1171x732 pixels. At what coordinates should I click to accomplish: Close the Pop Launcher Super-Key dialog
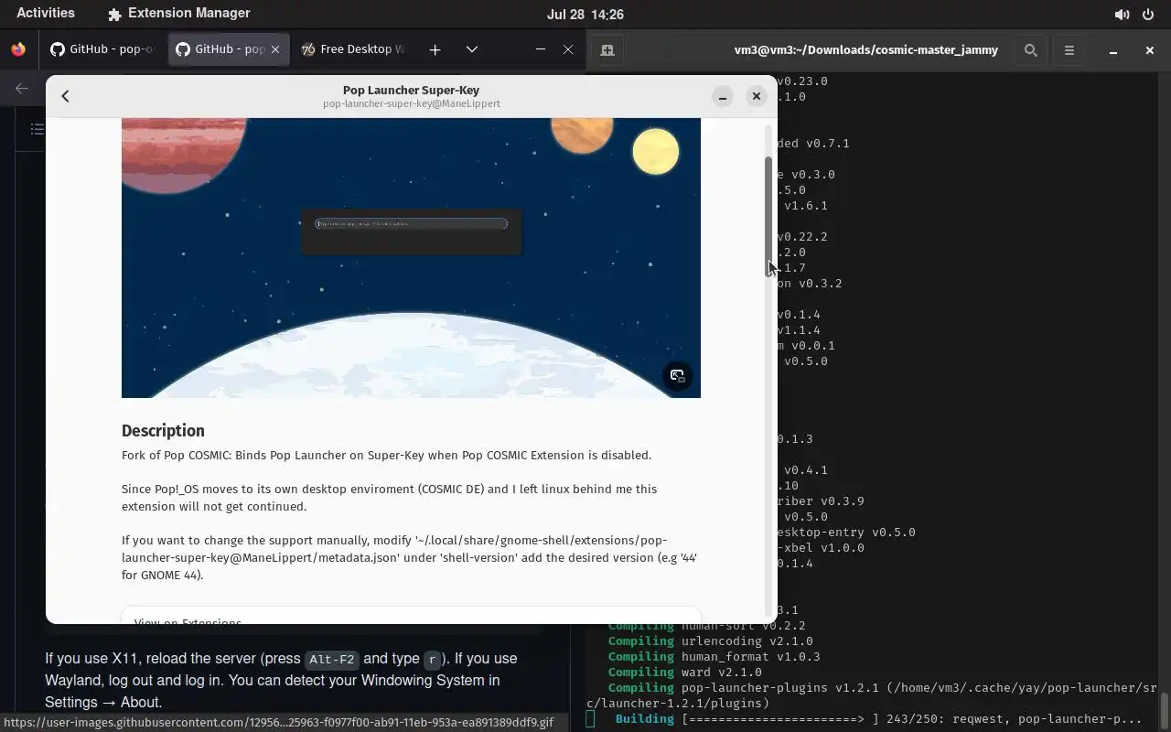pos(756,96)
